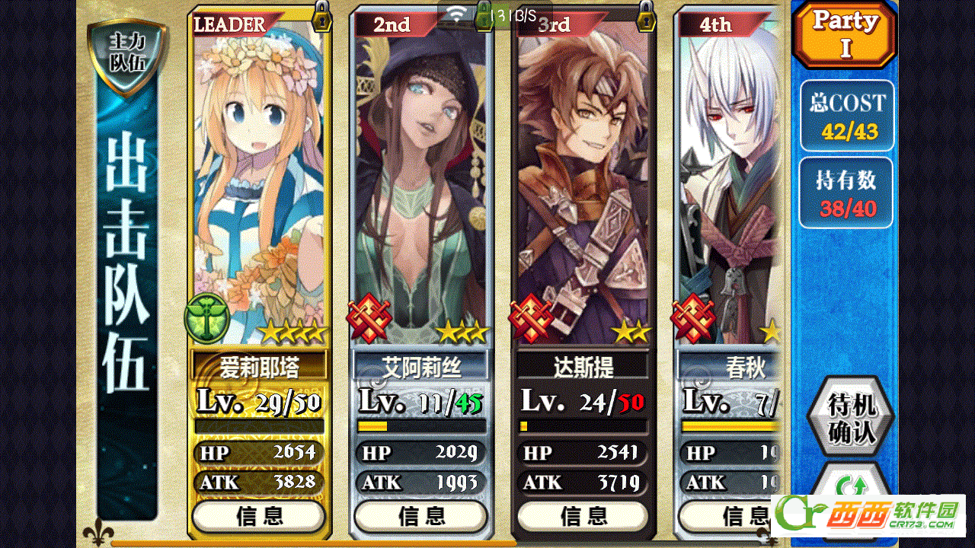This screenshot has height=548, width=975.
Task: Toggle the padlock on the LEADER card
Action: (323, 17)
